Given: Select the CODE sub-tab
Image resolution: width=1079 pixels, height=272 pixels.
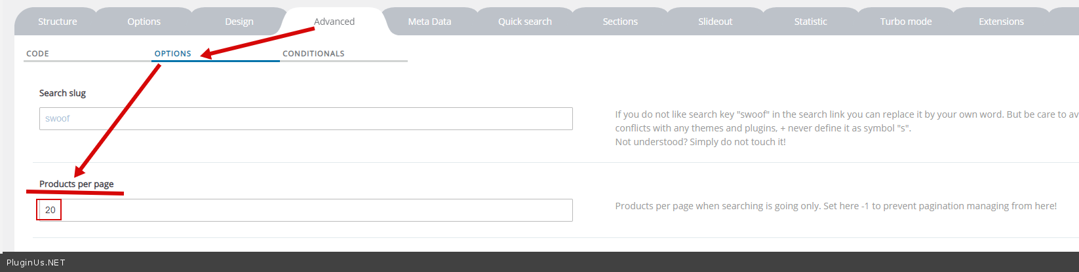Looking at the screenshot, I should click(x=38, y=54).
